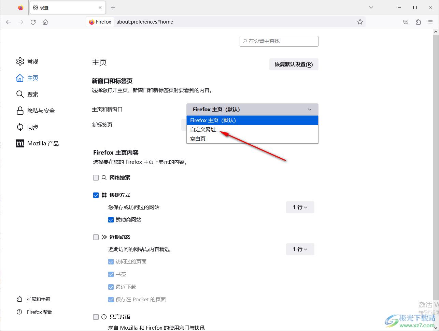Toggle the 书签 checkbox
The width and height of the screenshot is (439, 331).
coord(111,274)
